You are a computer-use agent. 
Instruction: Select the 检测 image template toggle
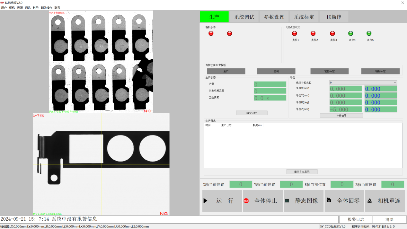point(276,71)
